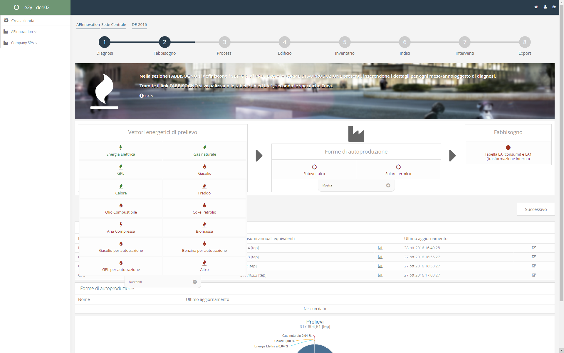Edit the 27 ott 2016 16:56:27 row
Image resolution: width=564 pixels, height=353 pixels.
[x=534, y=257]
